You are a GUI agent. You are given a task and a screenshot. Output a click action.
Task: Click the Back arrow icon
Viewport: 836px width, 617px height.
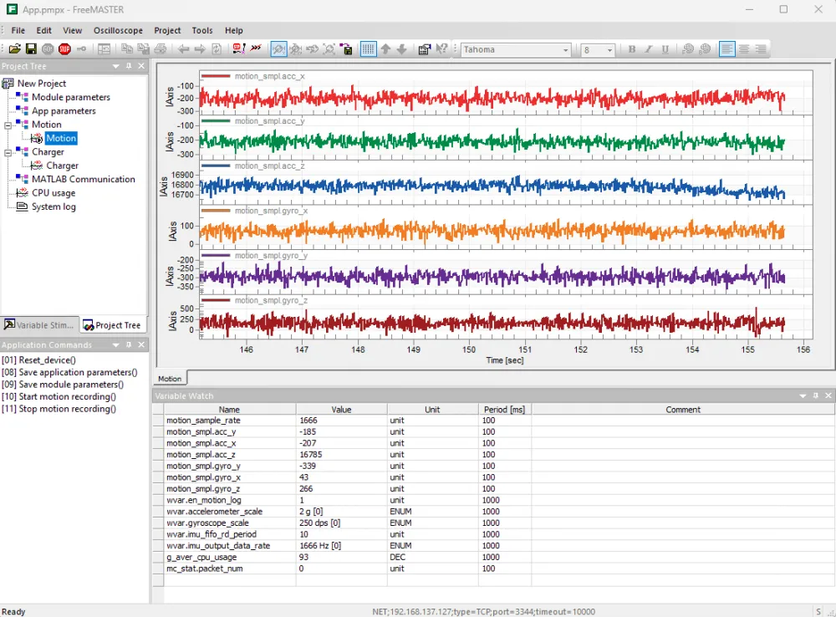click(x=183, y=49)
